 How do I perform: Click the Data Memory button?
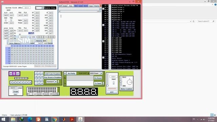click(15, 43)
